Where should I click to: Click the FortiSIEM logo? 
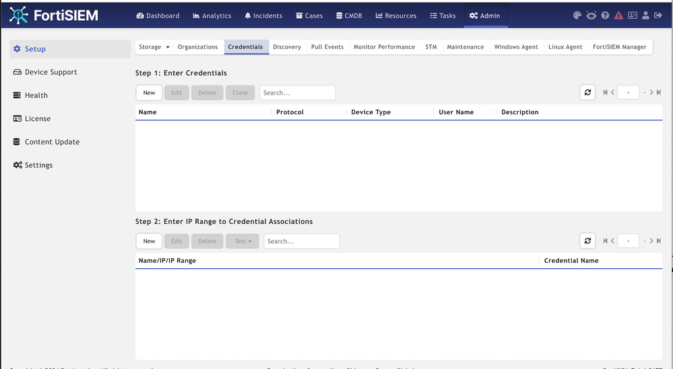(x=54, y=15)
